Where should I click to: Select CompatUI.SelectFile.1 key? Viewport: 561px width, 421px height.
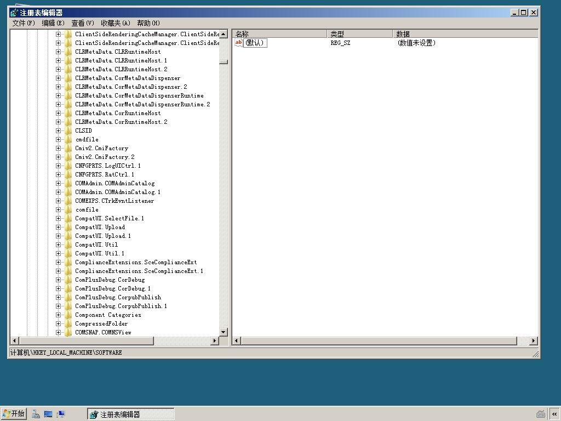tap(110, 218)
